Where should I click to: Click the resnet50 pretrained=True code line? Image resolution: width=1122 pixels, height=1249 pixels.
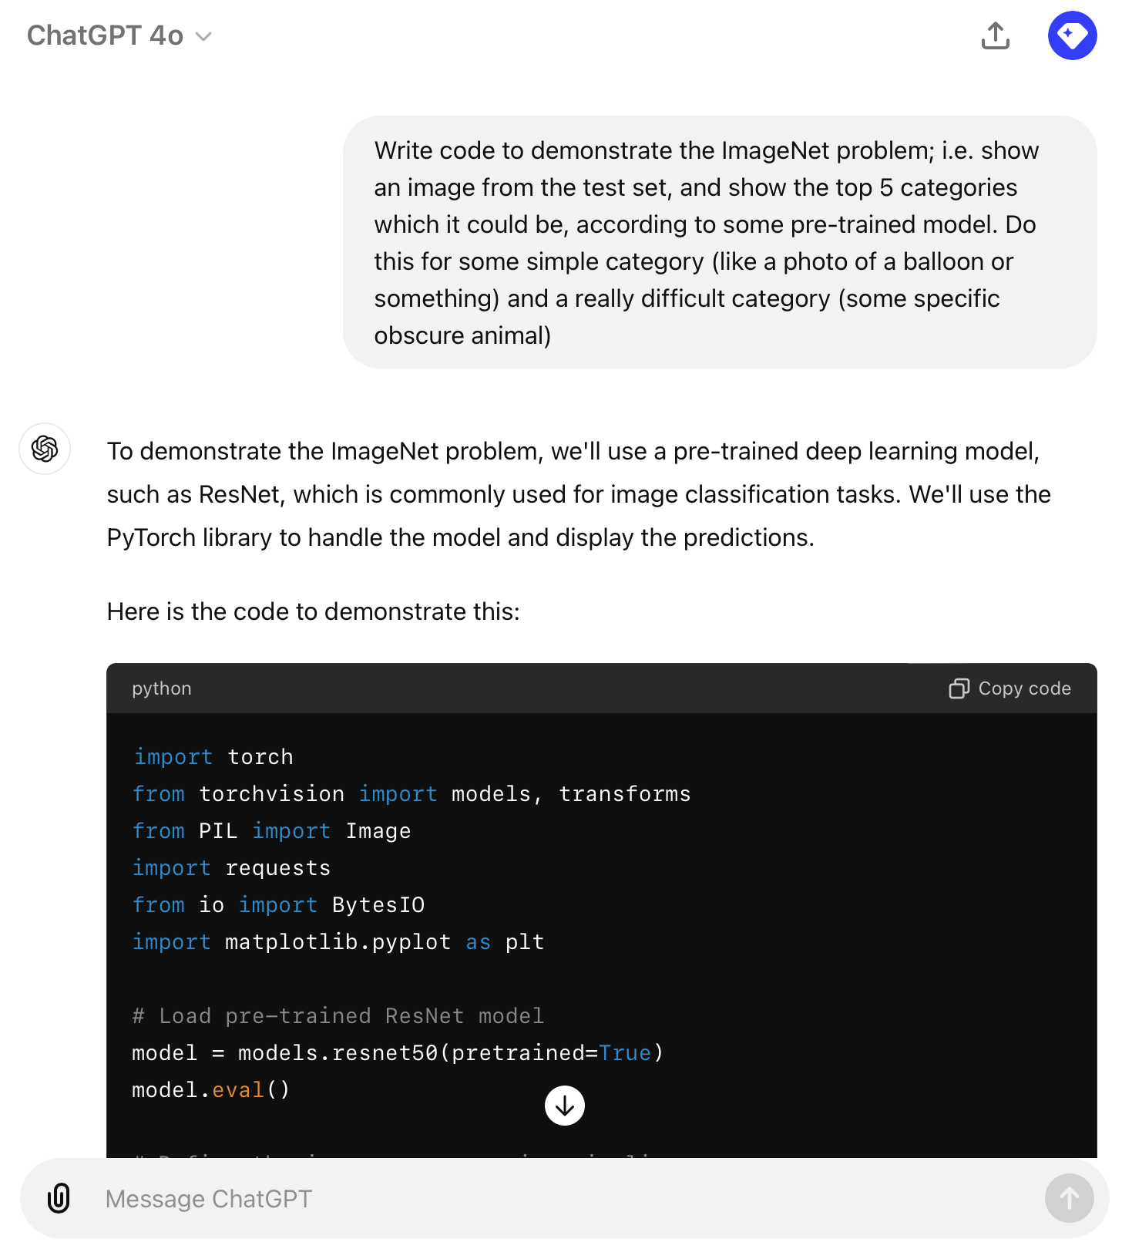[x=398, y=1053]
